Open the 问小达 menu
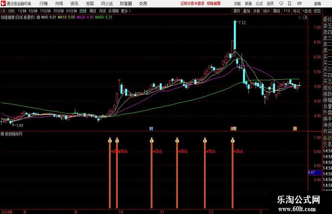Image resolution: width=332 pixels, height=214 pixels. point(107,4)
